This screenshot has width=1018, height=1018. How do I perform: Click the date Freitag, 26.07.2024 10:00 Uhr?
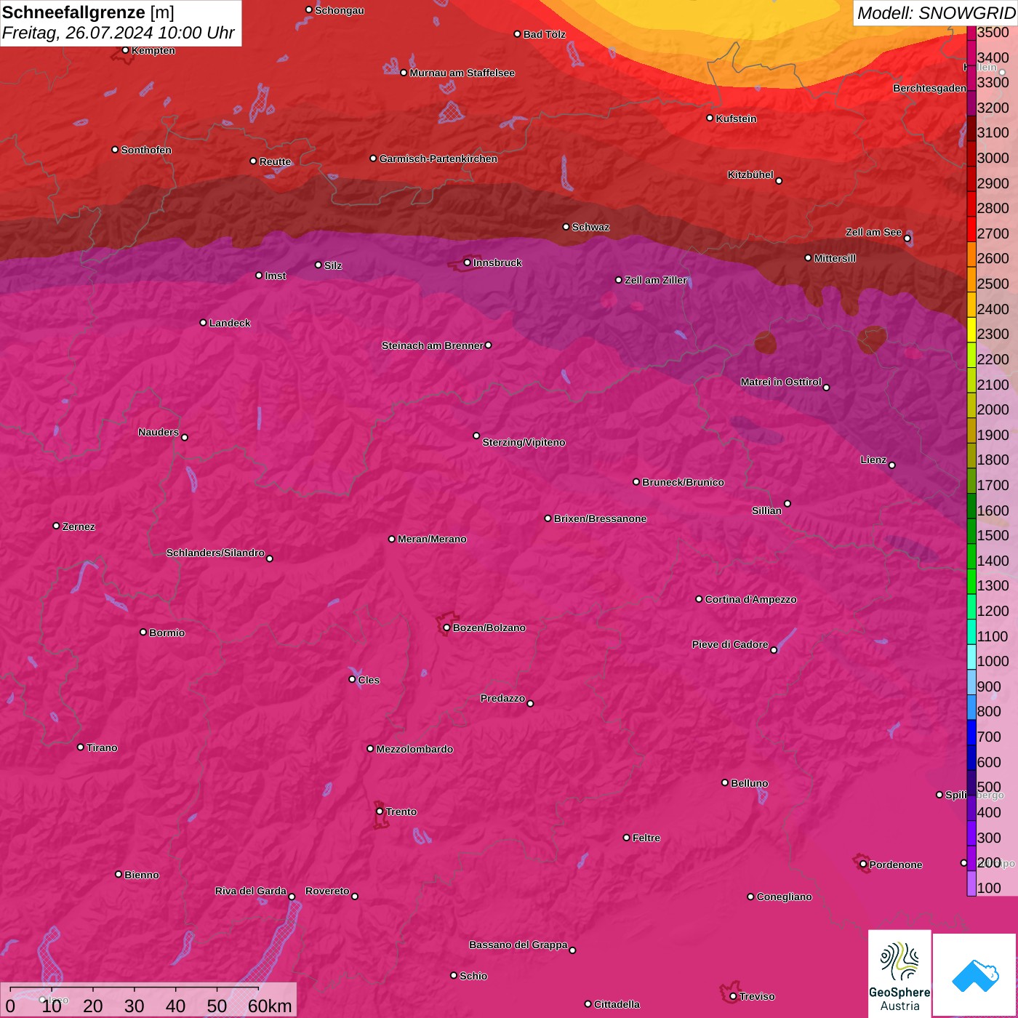coord(118,33)
